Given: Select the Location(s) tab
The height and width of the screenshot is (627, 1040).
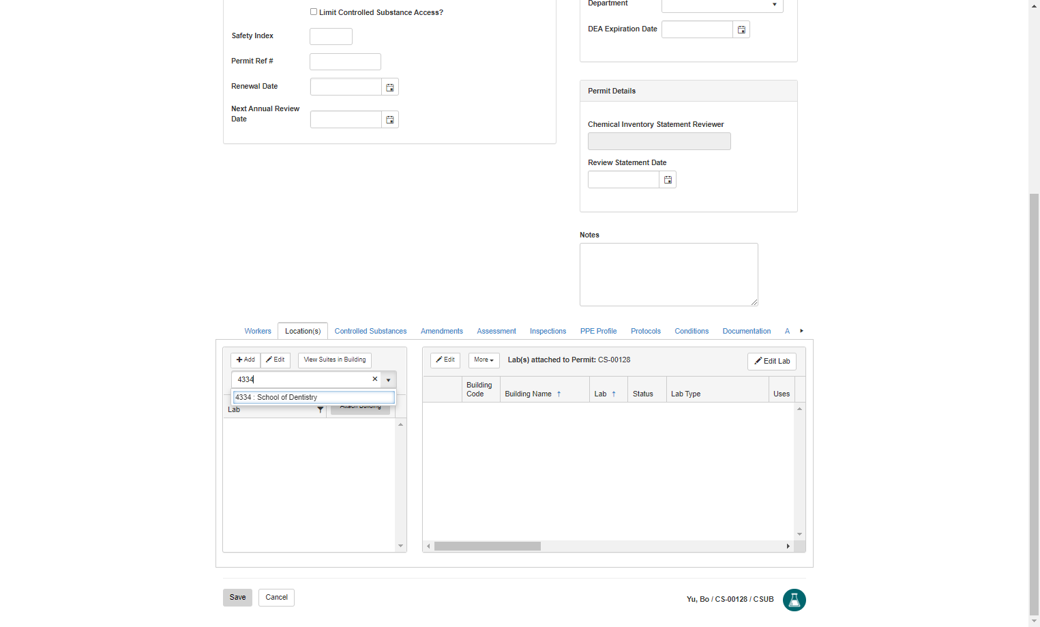Looking at the screenshot, I should point(303,331).
